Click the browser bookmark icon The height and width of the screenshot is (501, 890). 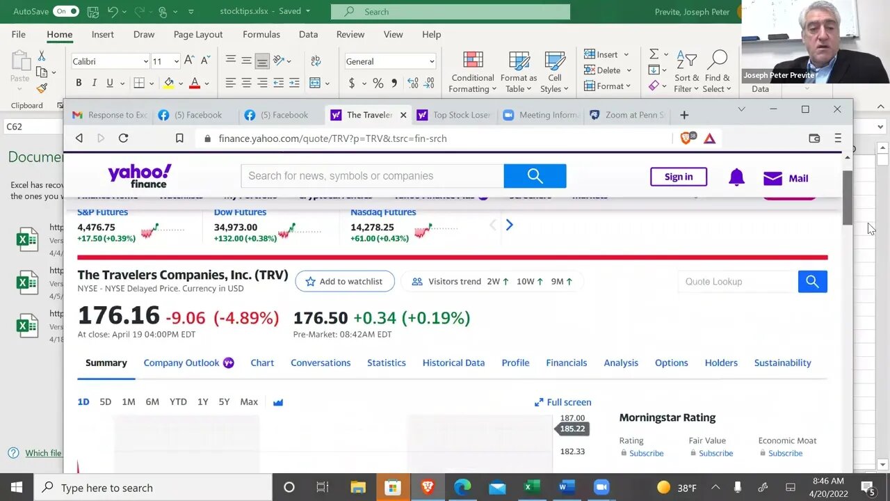[x=179, y=138]
